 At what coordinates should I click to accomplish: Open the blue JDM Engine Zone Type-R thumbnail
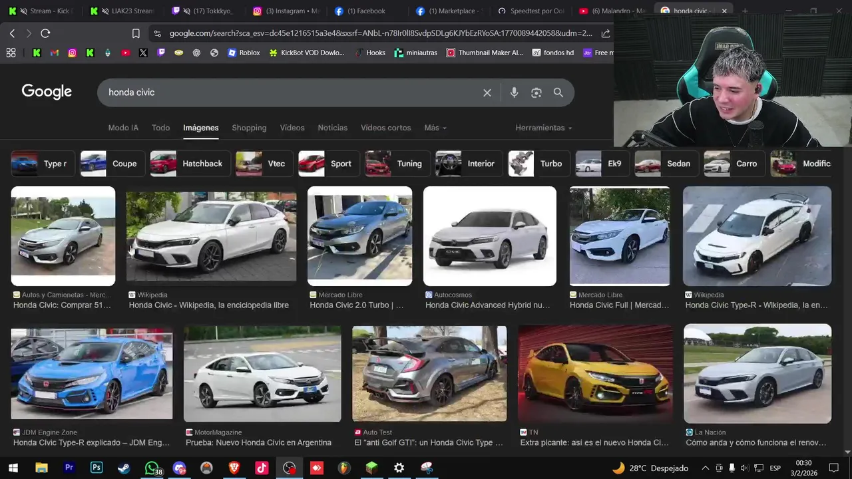92,374
